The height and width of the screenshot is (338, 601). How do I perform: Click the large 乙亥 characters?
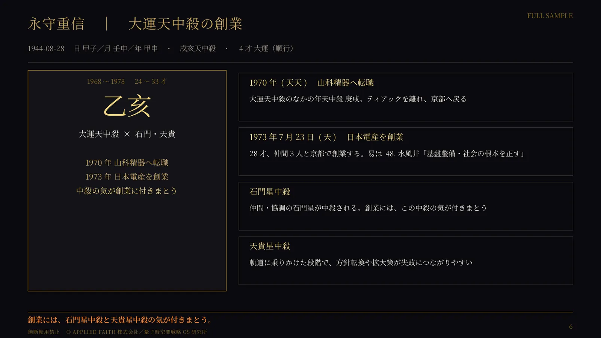(127, 106)
